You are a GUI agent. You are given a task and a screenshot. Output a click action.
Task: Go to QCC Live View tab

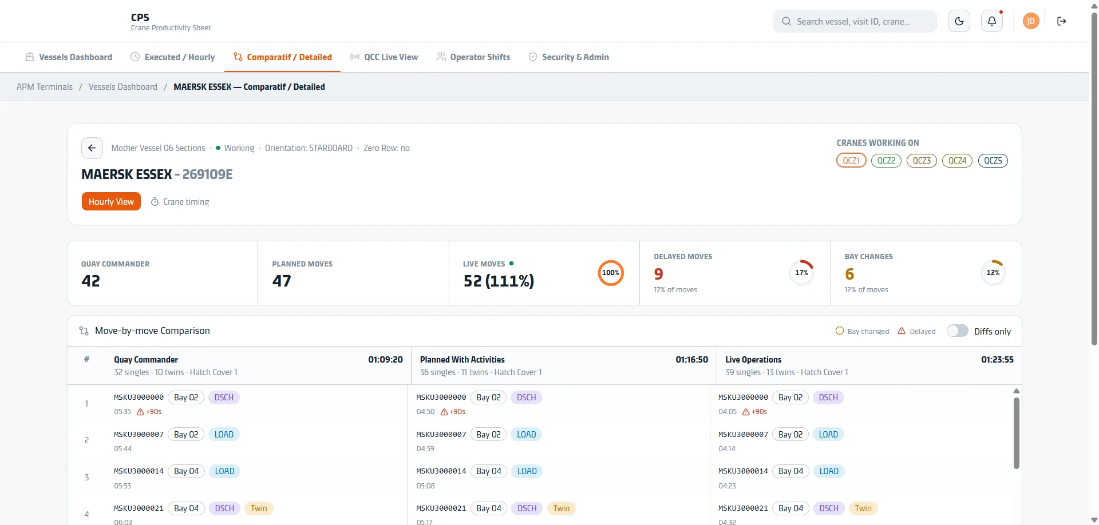tap(384, 57)
